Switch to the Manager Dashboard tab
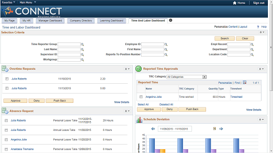The height and width of the screenshot is (153, 273). coord(50,21)
